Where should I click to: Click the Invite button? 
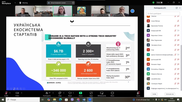click(154, 94)
